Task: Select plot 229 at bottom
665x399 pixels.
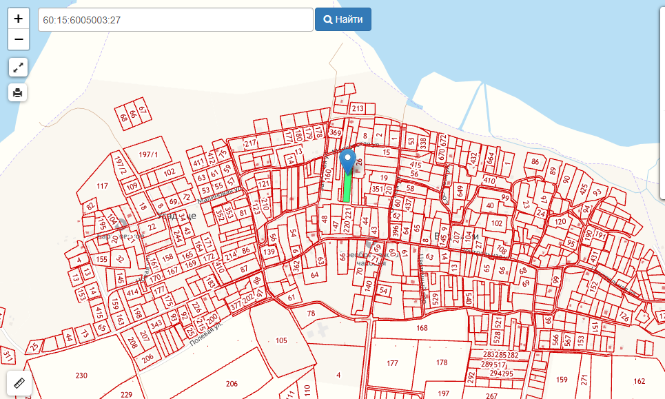Action: point(126,394)
